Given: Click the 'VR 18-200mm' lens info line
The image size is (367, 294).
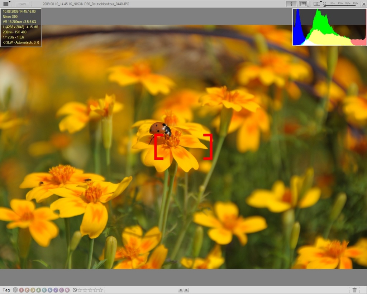Looking at the screenshot, I should 19,22.
